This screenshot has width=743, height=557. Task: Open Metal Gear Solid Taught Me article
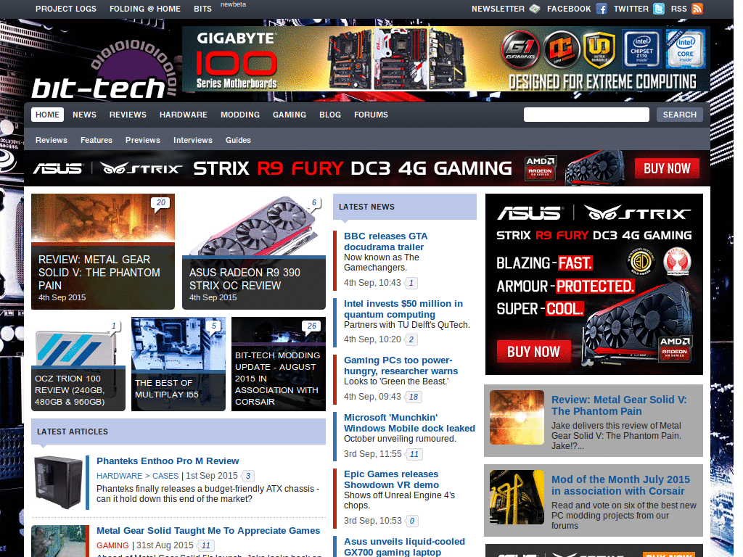[x=208, y=530]
